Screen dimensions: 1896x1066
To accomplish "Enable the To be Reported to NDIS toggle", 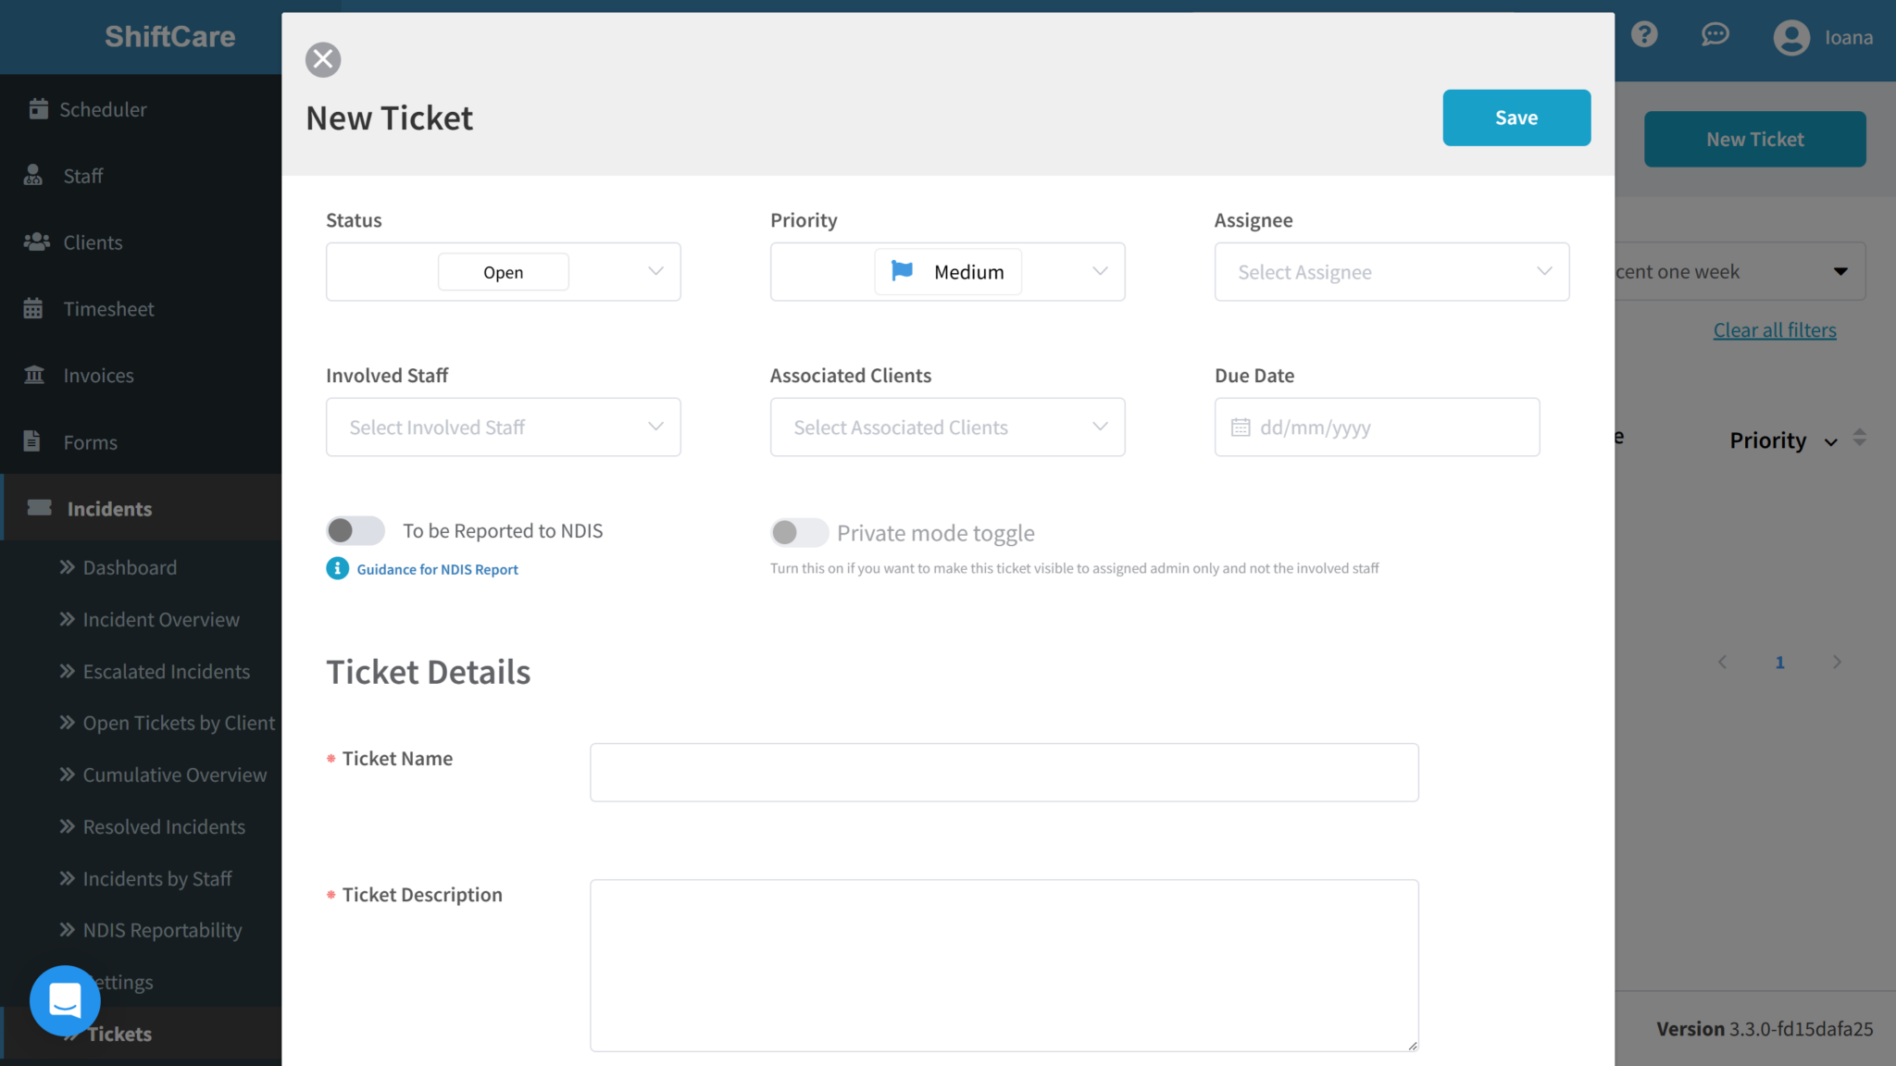I will (355, 530).
